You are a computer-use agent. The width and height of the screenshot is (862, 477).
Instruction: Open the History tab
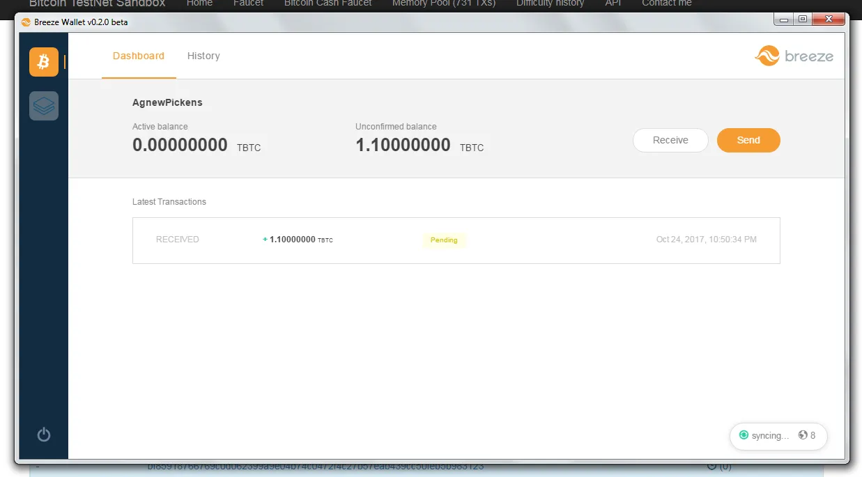(x=203, y=56)
